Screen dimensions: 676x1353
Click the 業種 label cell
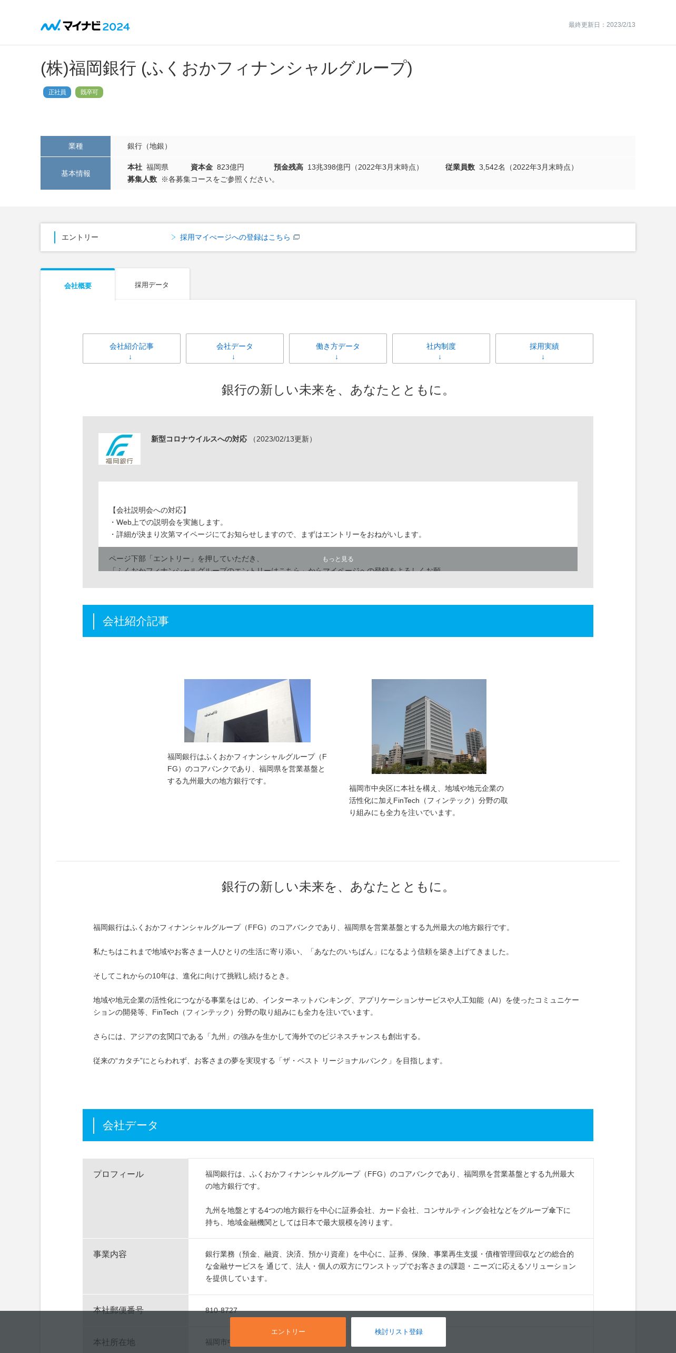(x=75, y=146)
